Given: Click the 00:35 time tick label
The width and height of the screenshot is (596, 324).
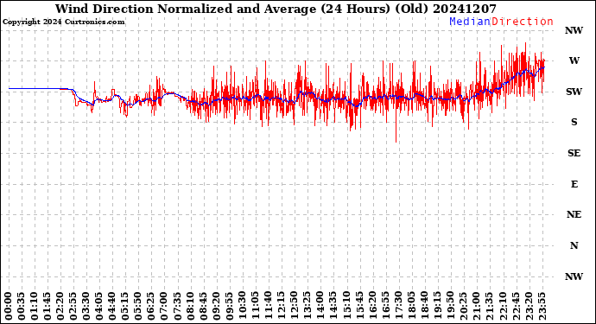Looking at the screenshot, I should point(22,305).
